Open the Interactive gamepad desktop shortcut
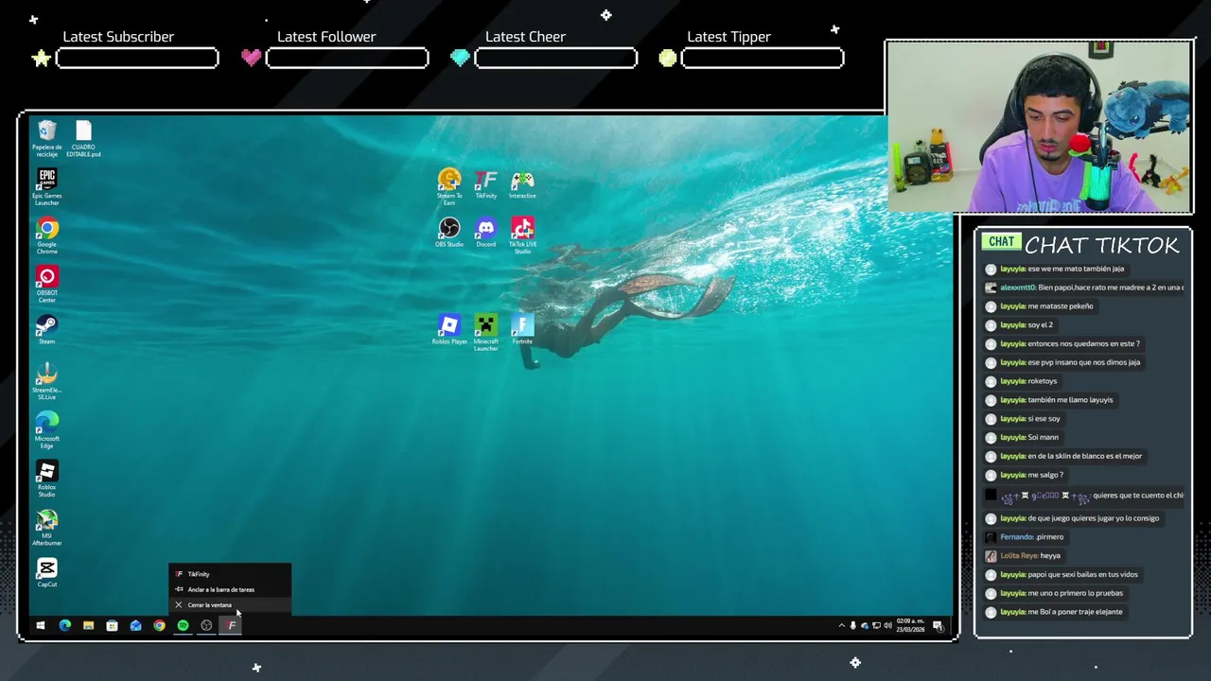The width and height of the screenshot is (1211, 681). pyautogui.click(x=522, y=183)
